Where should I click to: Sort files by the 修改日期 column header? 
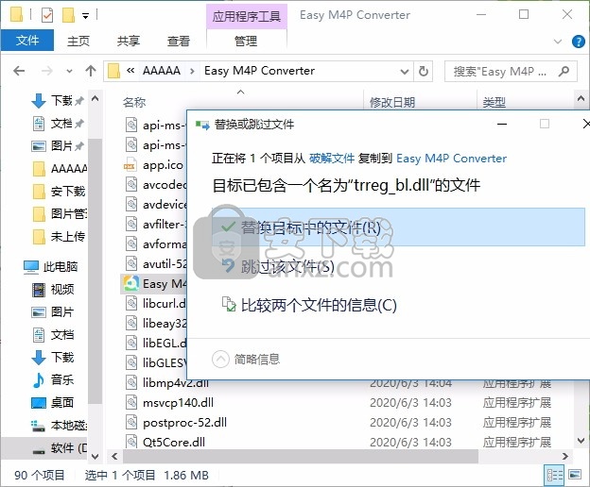(392, 102)
